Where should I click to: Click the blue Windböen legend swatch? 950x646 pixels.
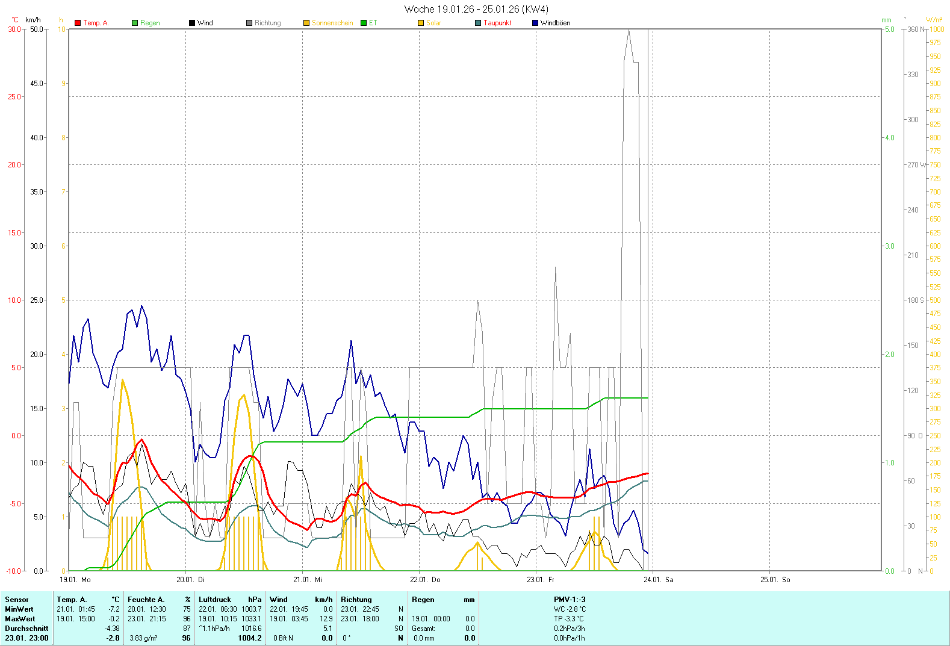click(x=535, y=23)
